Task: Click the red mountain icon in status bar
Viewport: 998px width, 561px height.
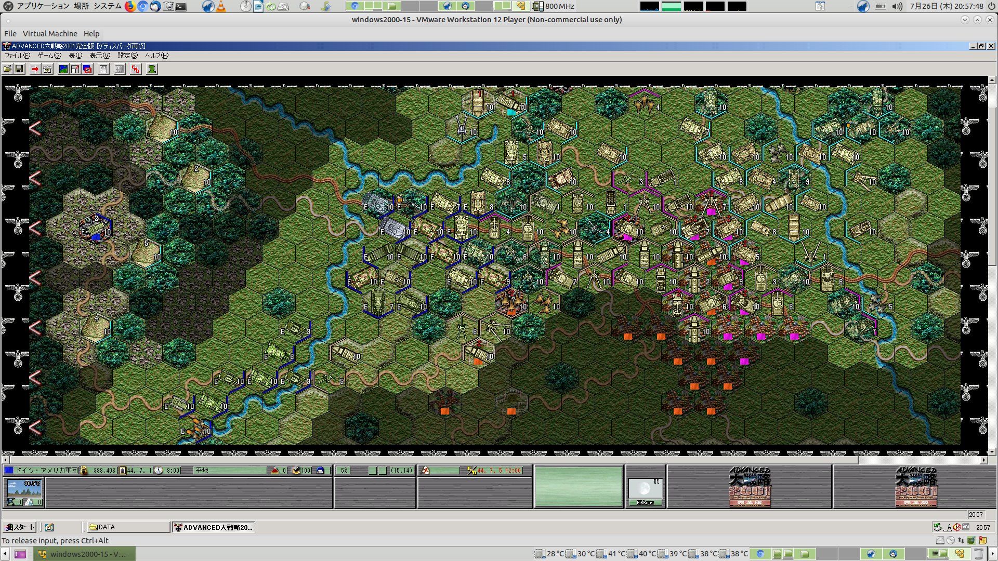Action: click(x=275, y=471)
